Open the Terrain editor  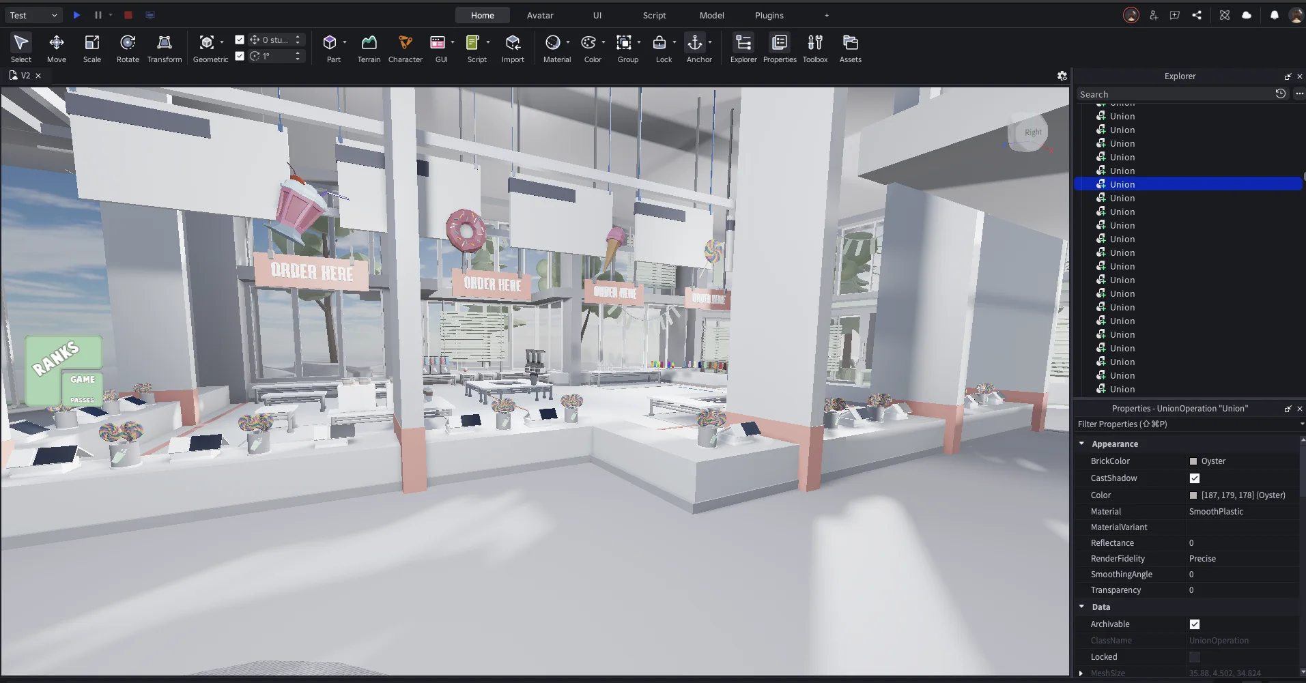(369, 48)
